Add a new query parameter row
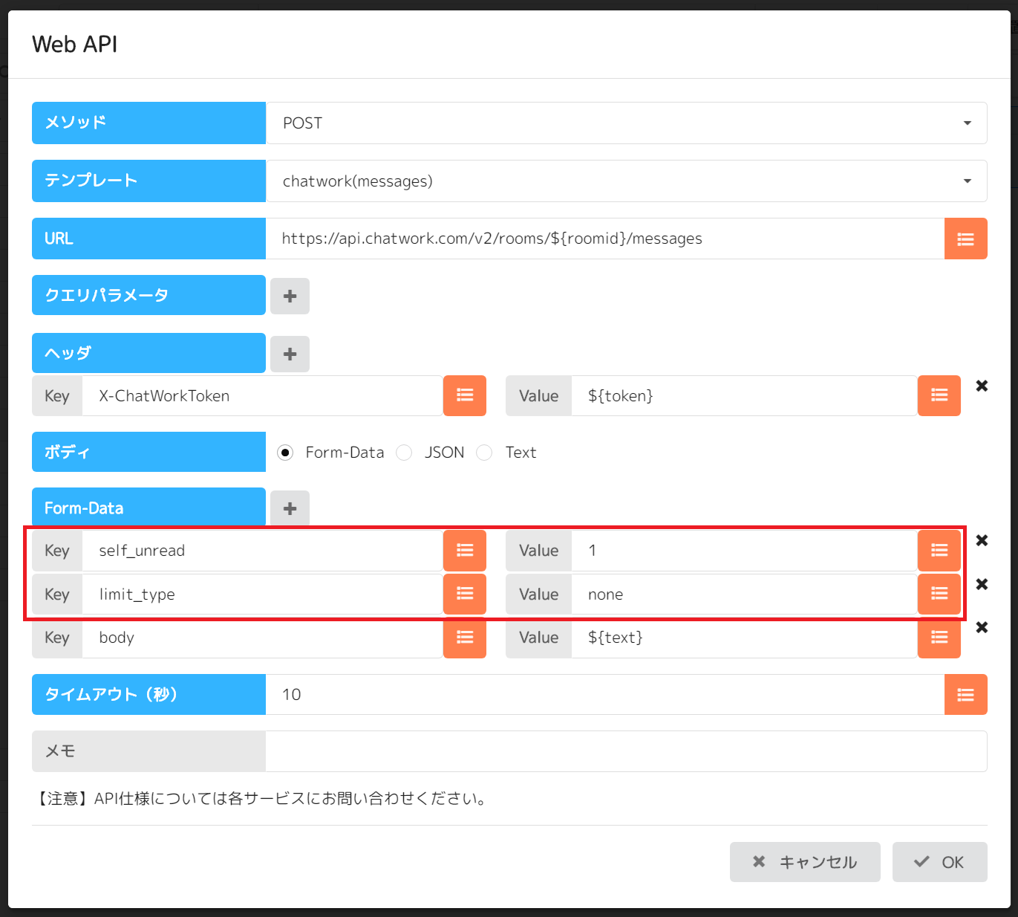This screenshot has height=917, width=1018. tap(290, 296)
